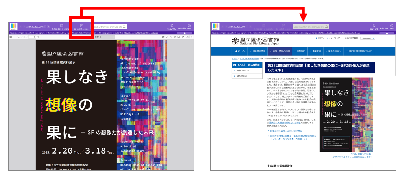Image resolution: width=404 pixels, height=178 pixels.
Task: Open find-in-document in PDF viewer
Action: (x=19, y=37)
